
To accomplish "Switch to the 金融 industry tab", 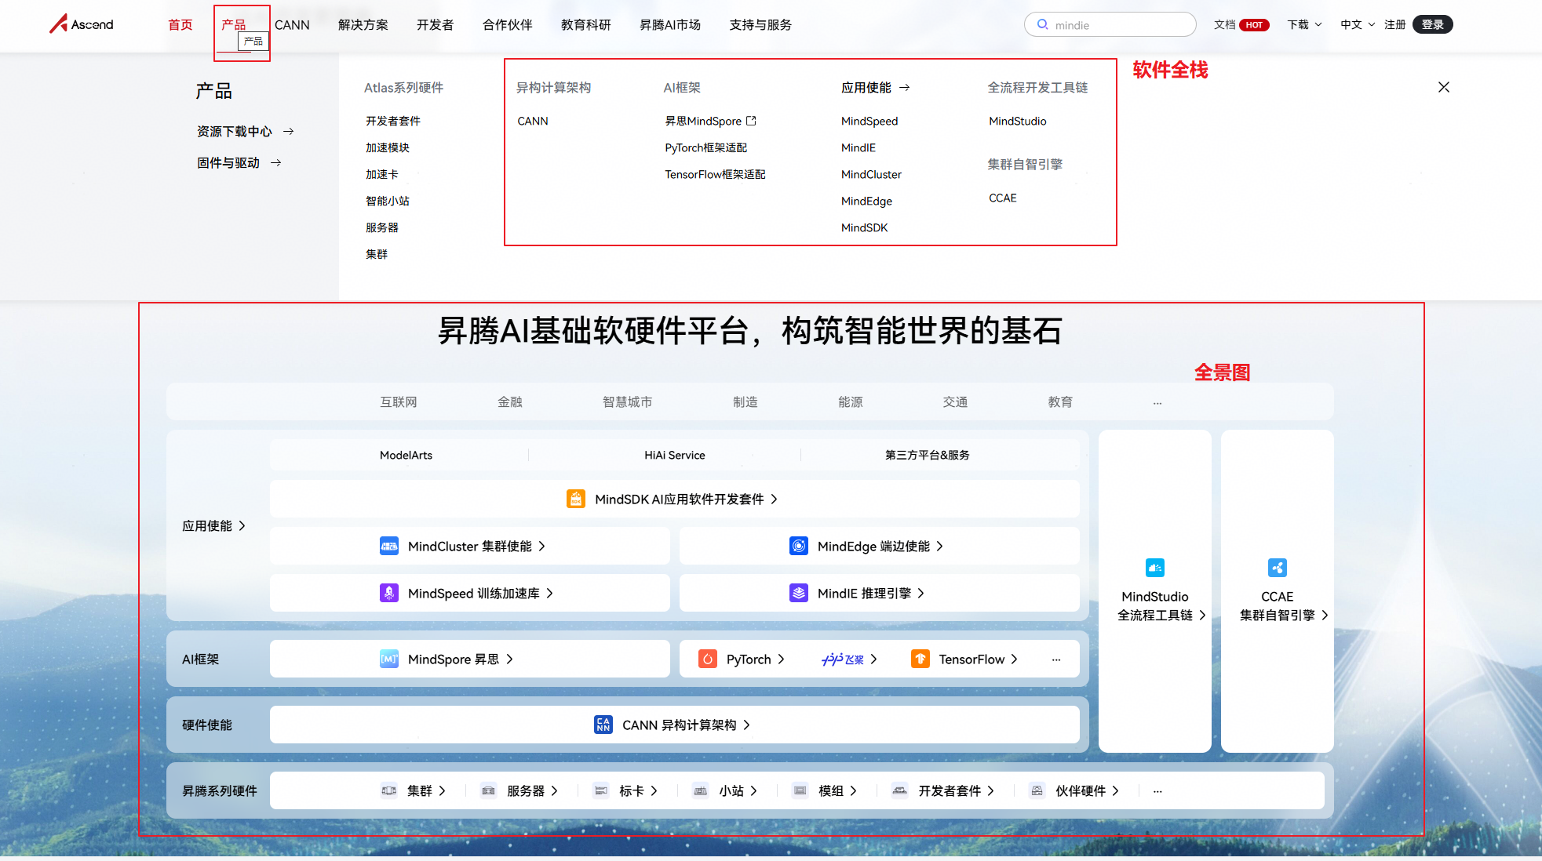I will [509, 401].
